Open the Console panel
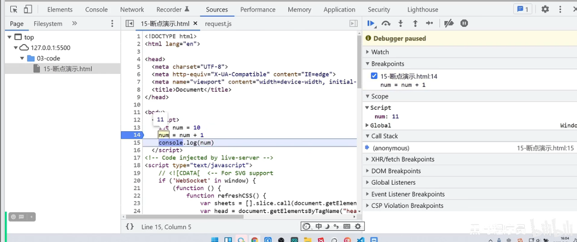 point(97,10)
